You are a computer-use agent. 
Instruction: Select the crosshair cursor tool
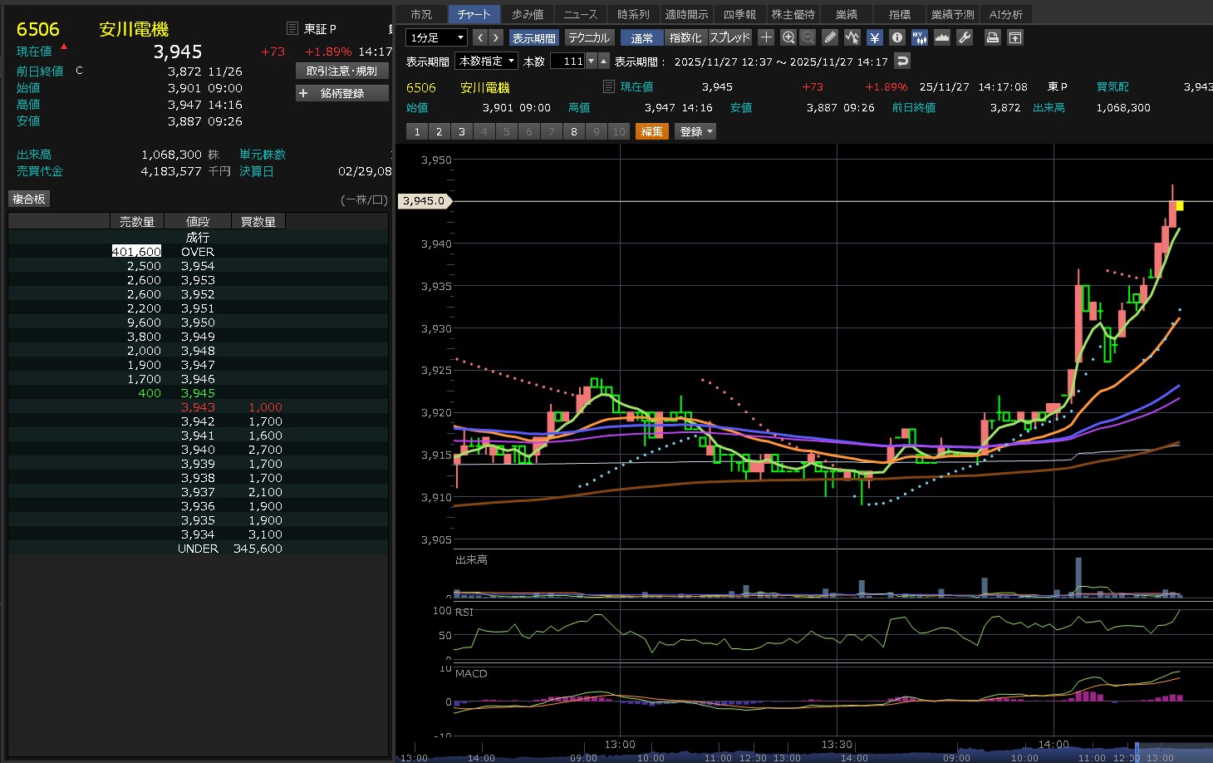[766, 37]
